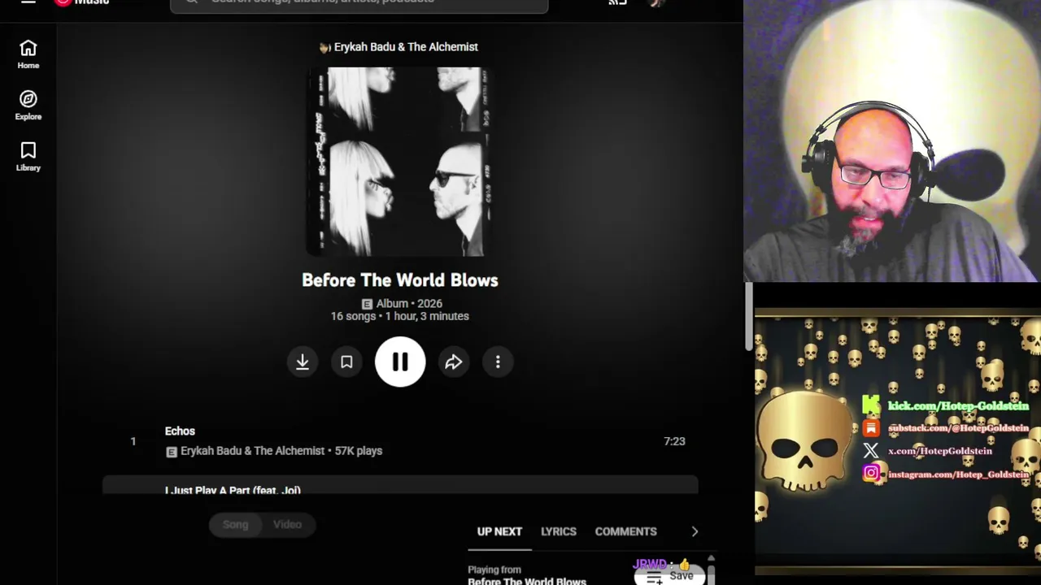Switch to the LYRICS tab

559,531
